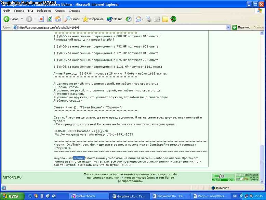This screenshot has width=266, height=200.
Task: Click the Стивен Кинг quote attribution line
Action: [88, 107]
